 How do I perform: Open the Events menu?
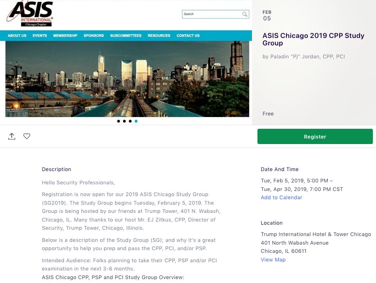tap(40, 36)
